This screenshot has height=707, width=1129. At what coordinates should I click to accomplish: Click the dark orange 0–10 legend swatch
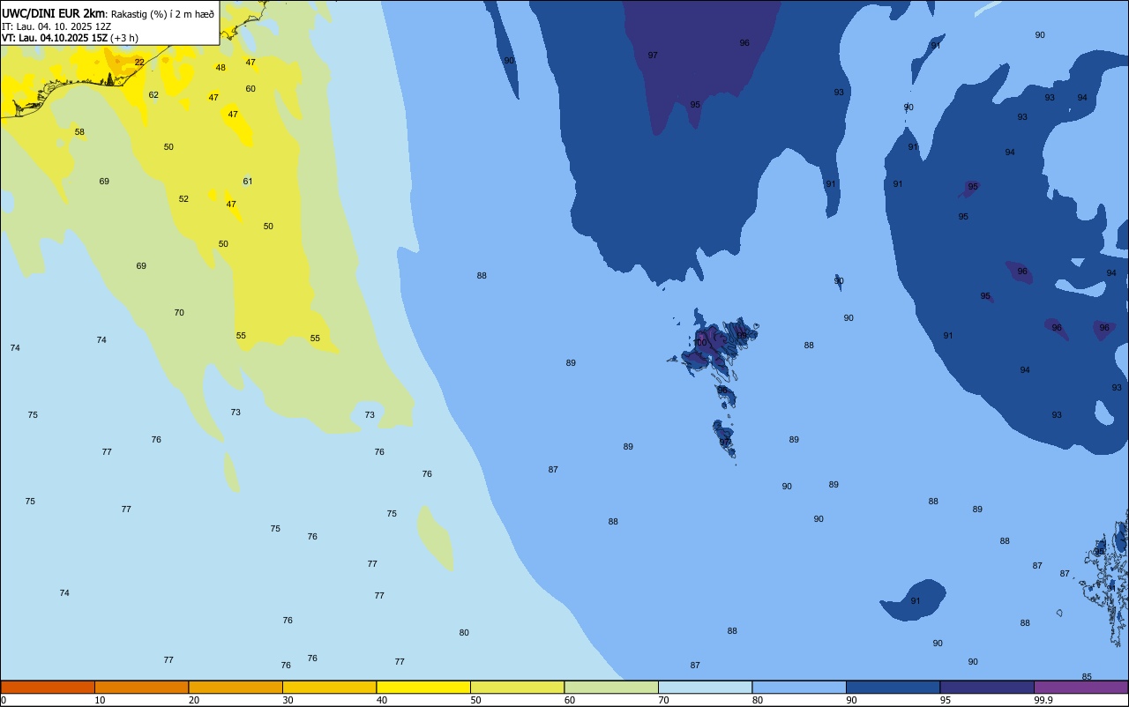point(48,687)
